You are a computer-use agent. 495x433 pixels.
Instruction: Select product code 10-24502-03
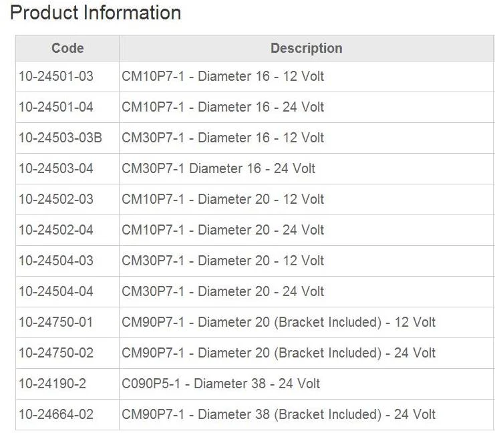click(56, 199)
